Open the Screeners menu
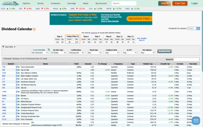Screen dimensions: 203x127 (56, 3)
